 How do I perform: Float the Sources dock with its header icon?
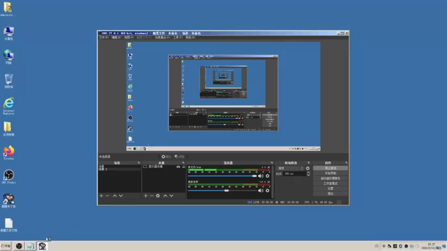[x=183, y=163]
